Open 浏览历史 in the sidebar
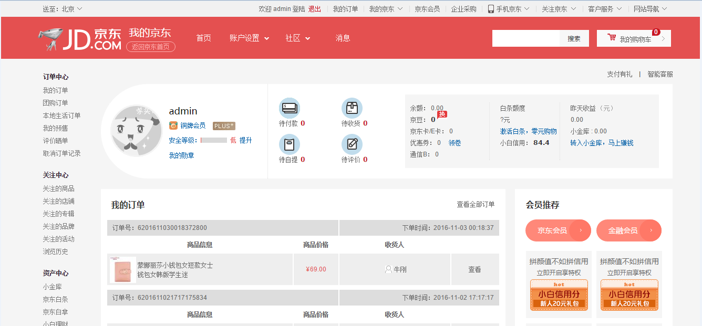This screenshot has width=702, height=326. point(55,251)
